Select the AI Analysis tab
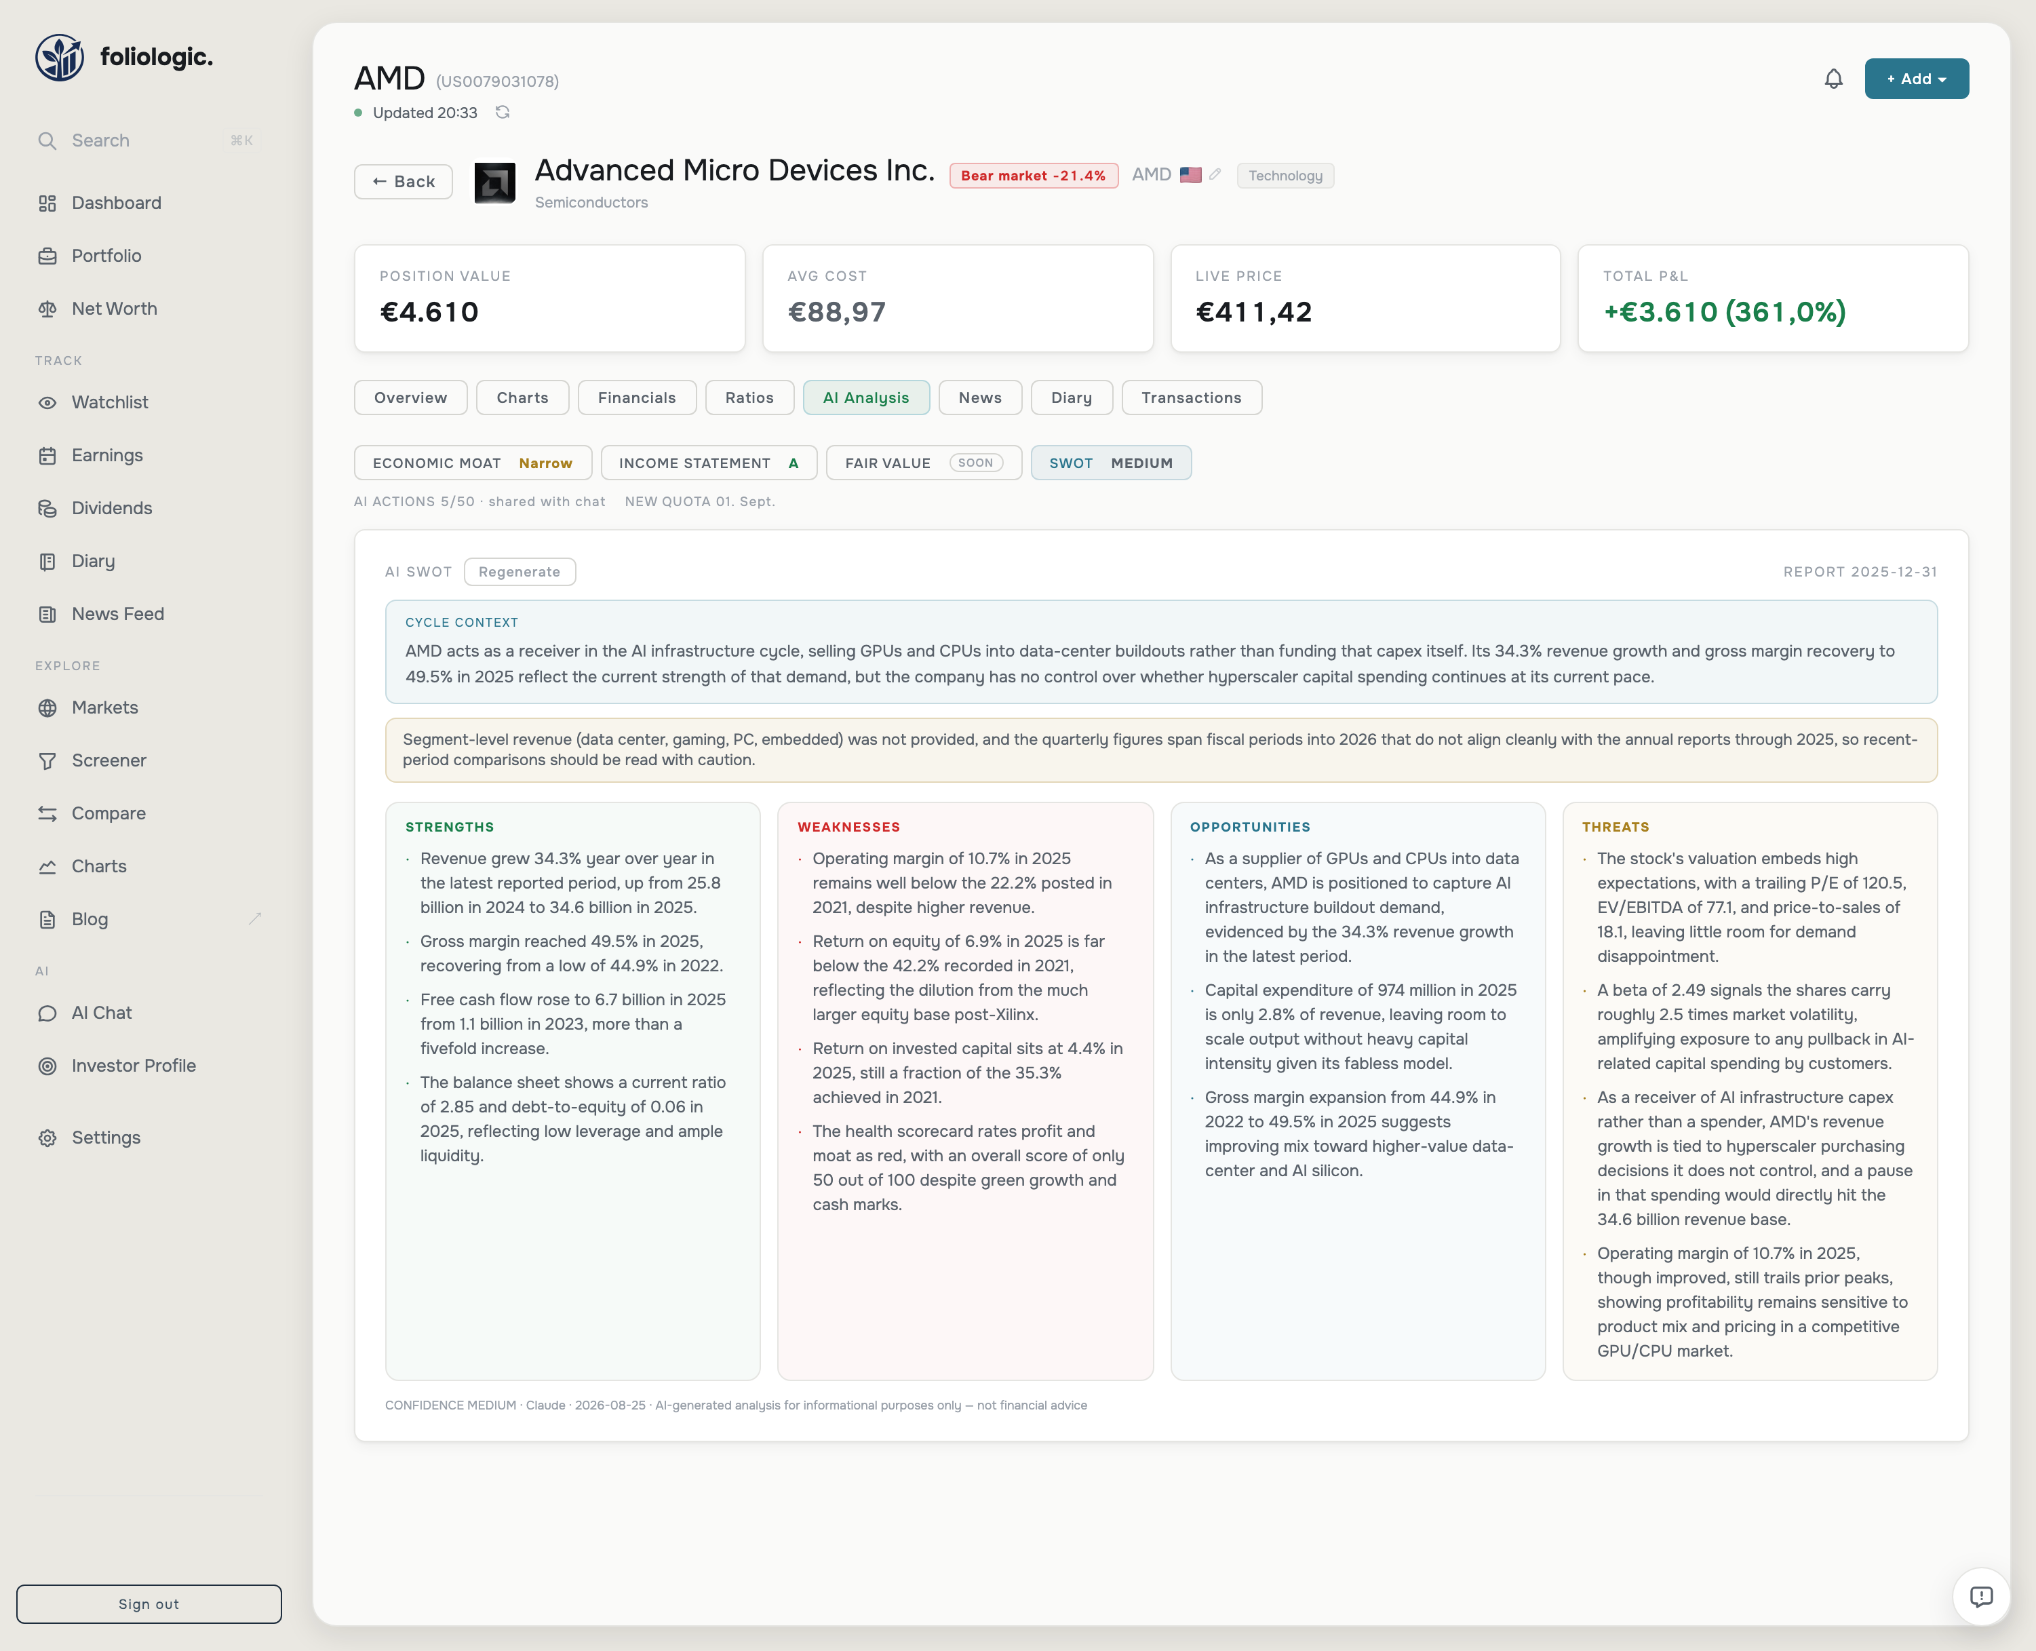The width and height of the screenshot is (2036, 1651). (866, 397)
